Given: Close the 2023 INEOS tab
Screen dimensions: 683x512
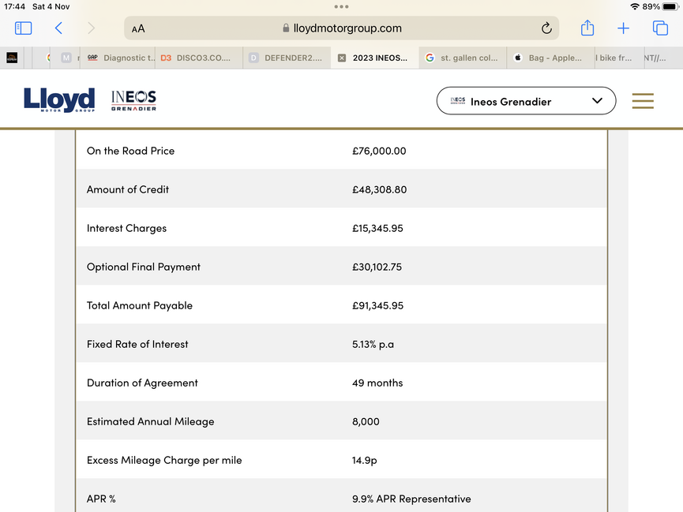Looking at the screenshot, I should tap(342, 58).
